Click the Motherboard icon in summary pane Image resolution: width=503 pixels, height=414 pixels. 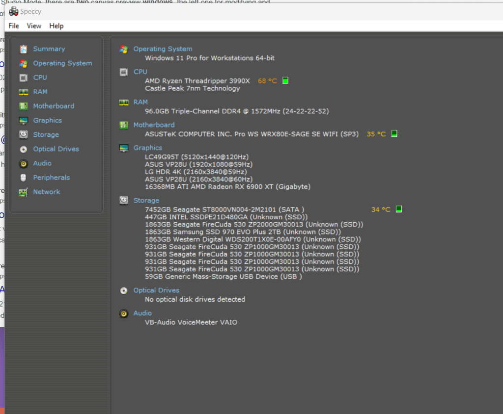point(124,125)
